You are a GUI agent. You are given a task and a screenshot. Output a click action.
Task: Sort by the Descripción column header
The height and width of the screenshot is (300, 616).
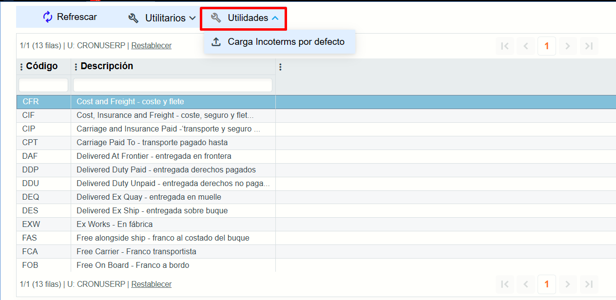click(107, 66)
